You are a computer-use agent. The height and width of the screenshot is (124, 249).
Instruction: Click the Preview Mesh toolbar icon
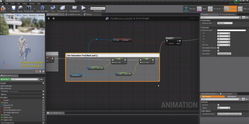point(28,8)
